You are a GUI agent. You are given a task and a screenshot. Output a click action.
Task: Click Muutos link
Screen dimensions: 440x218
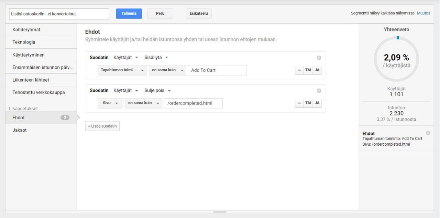click(x=423, y=13)
